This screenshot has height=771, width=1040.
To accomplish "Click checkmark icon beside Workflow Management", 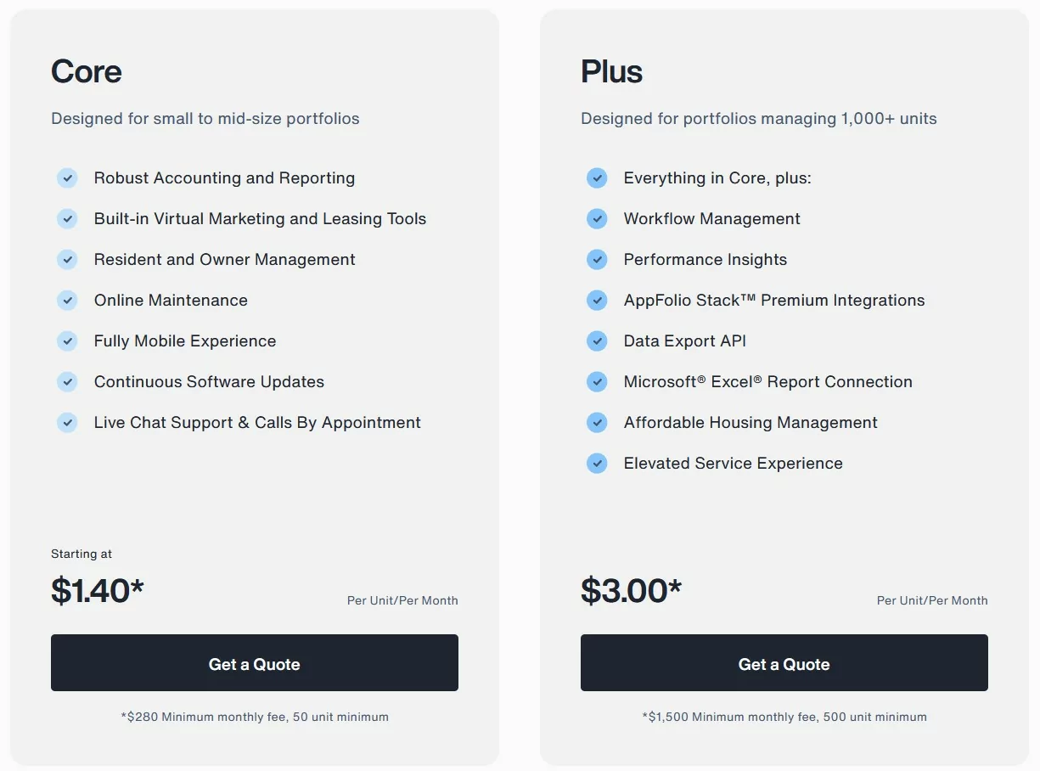I will tap(597, 219).
